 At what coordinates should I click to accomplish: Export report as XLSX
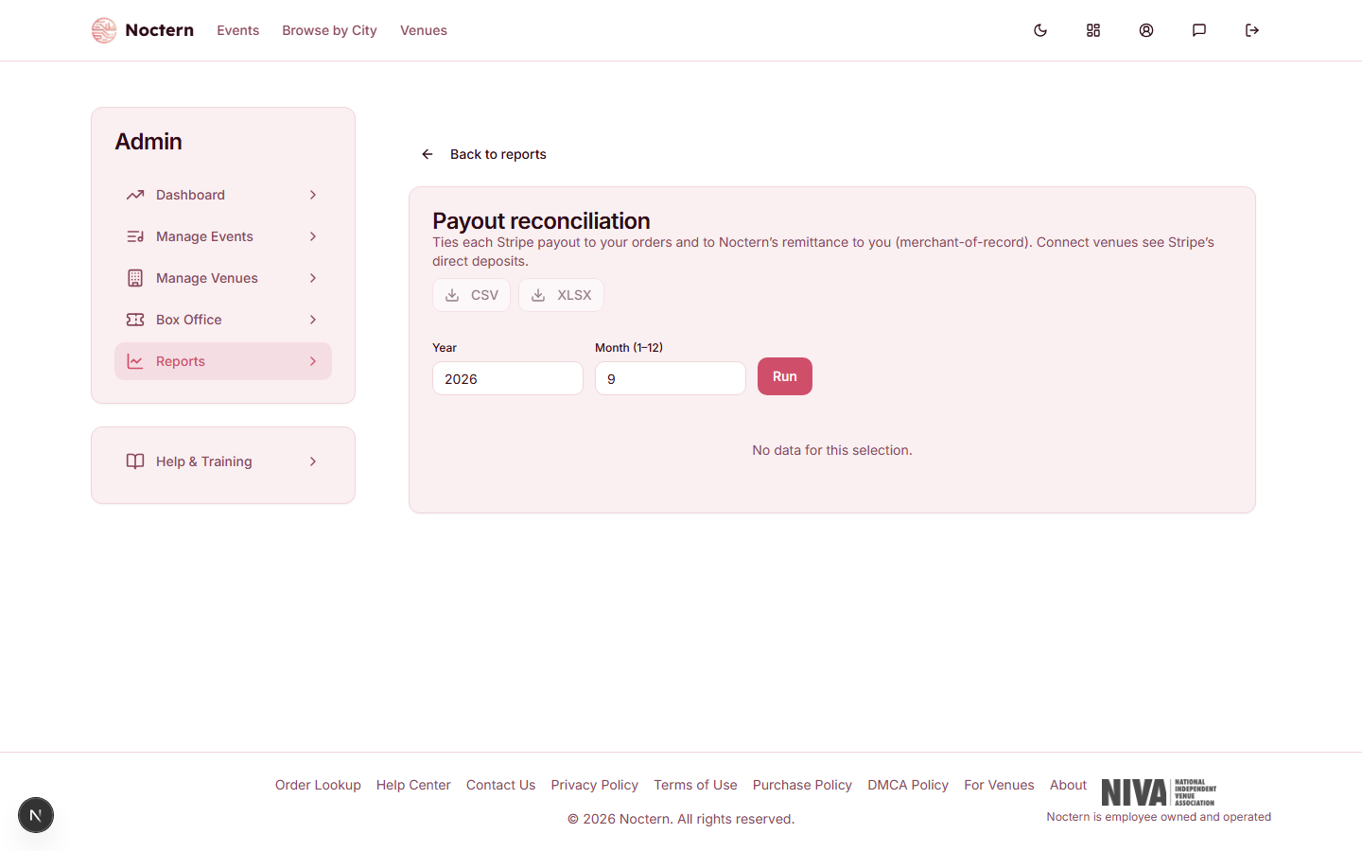[561, 295]
